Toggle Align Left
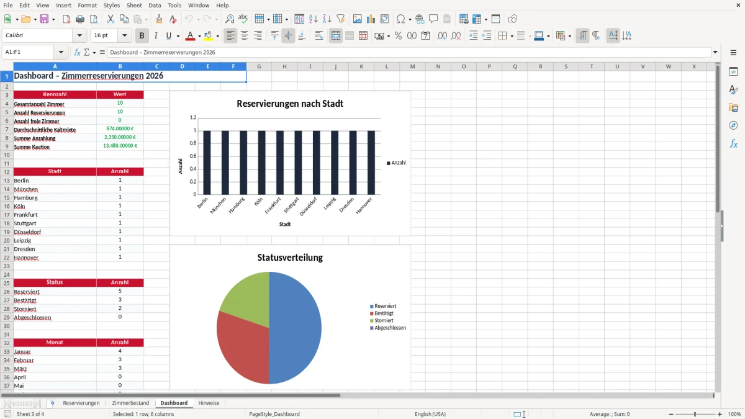 [x=231, y=36]
